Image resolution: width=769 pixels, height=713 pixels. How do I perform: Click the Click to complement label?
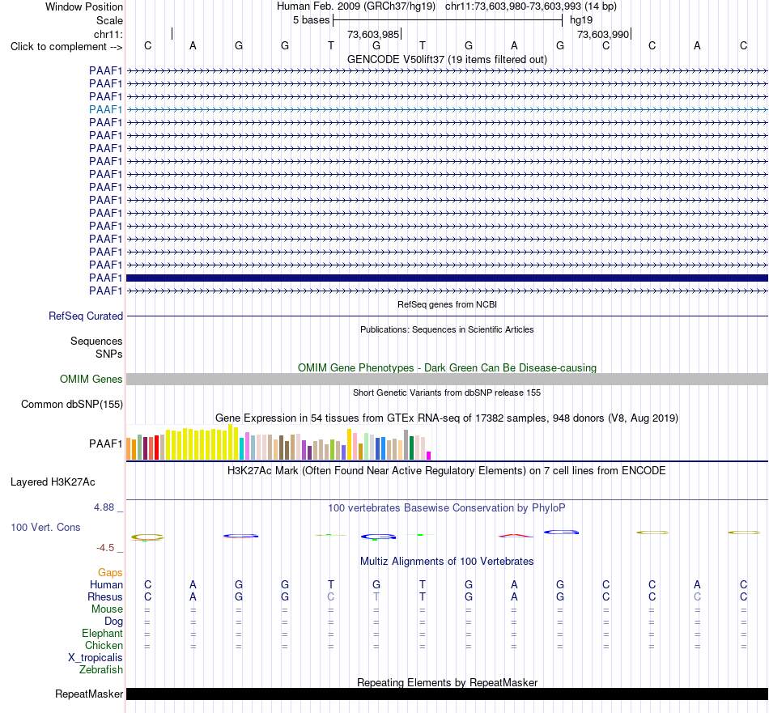click(x=66, y=47)
